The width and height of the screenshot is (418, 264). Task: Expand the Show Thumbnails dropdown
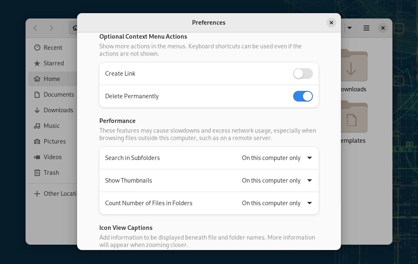pyautogui.click(x=277, y=181)
